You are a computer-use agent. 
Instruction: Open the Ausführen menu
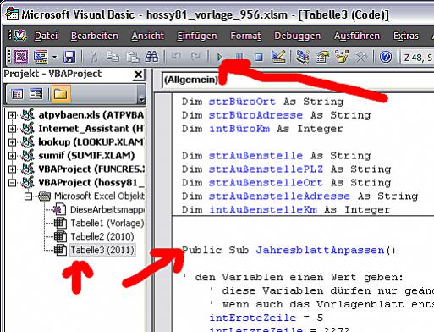coord(357,36)
